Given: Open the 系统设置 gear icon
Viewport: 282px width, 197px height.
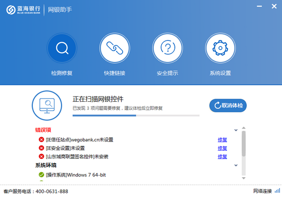Looking at the screenshot, I should point(220,48).
